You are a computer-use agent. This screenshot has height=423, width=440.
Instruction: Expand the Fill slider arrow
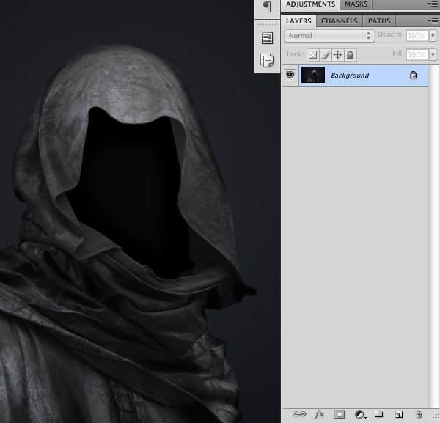pos(433,55)
